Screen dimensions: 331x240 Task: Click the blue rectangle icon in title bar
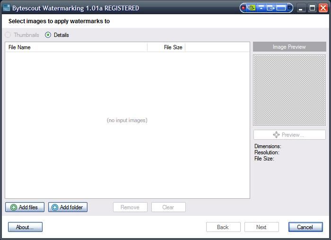[x=281, y=8]
